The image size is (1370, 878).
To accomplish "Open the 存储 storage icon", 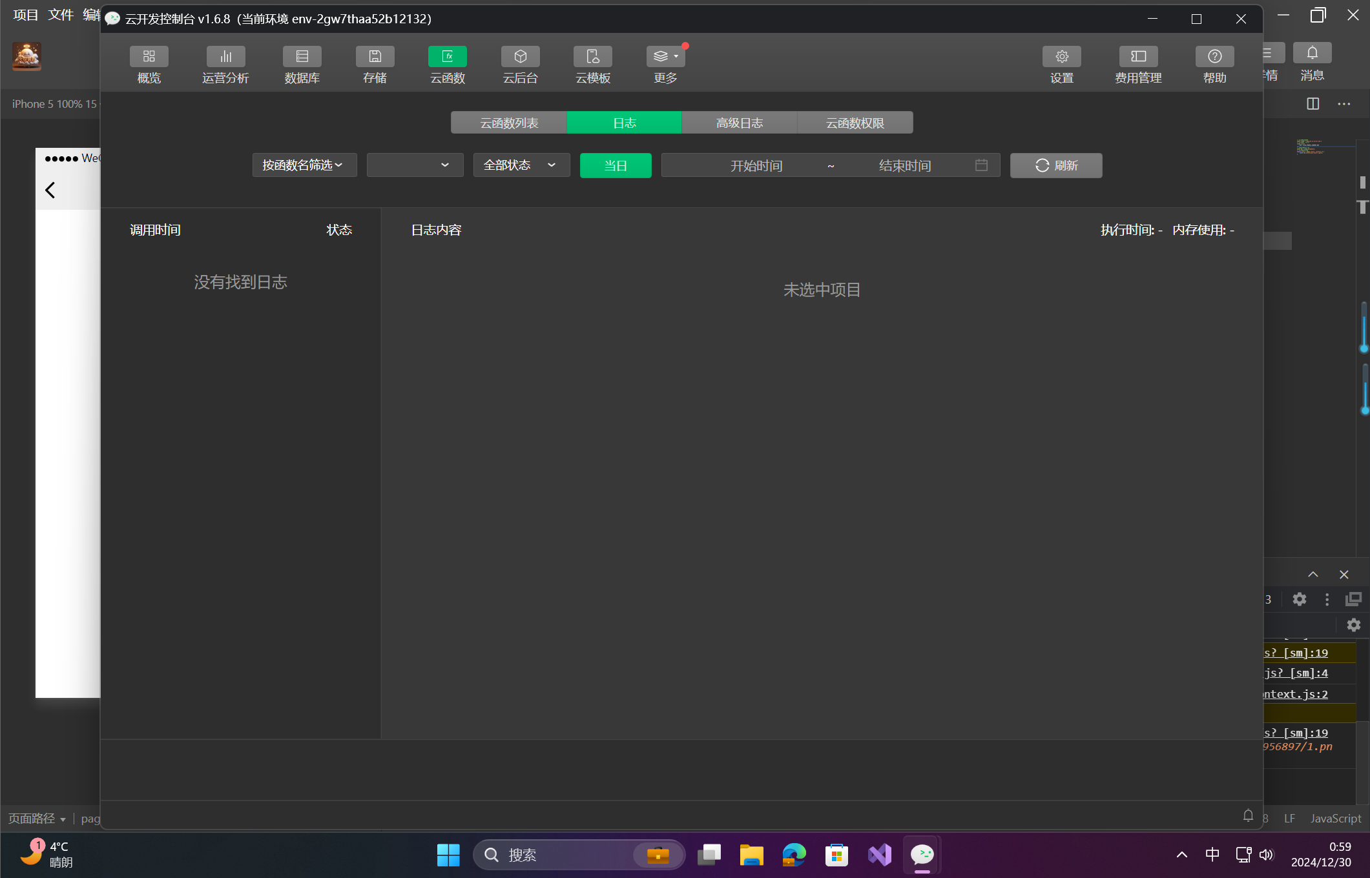I will tap(375, 57).
